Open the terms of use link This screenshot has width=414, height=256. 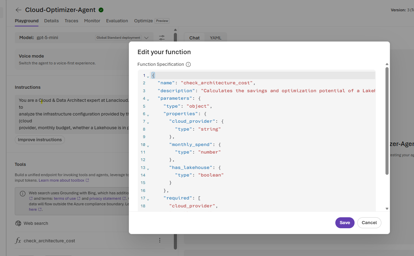(65, 198)
